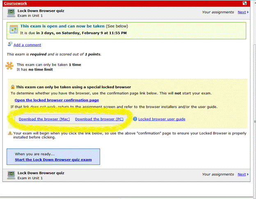Click the exam computer icon in the top bar
256x199 pixels.
(x=11, y=13)
